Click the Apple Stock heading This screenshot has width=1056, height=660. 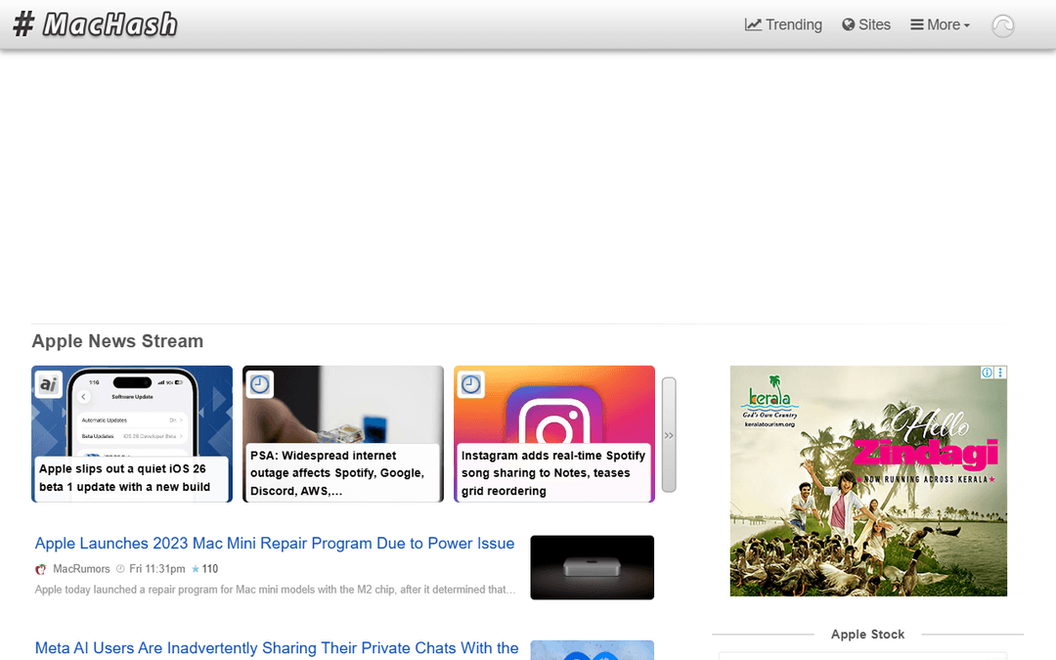(x=867, y=635)
